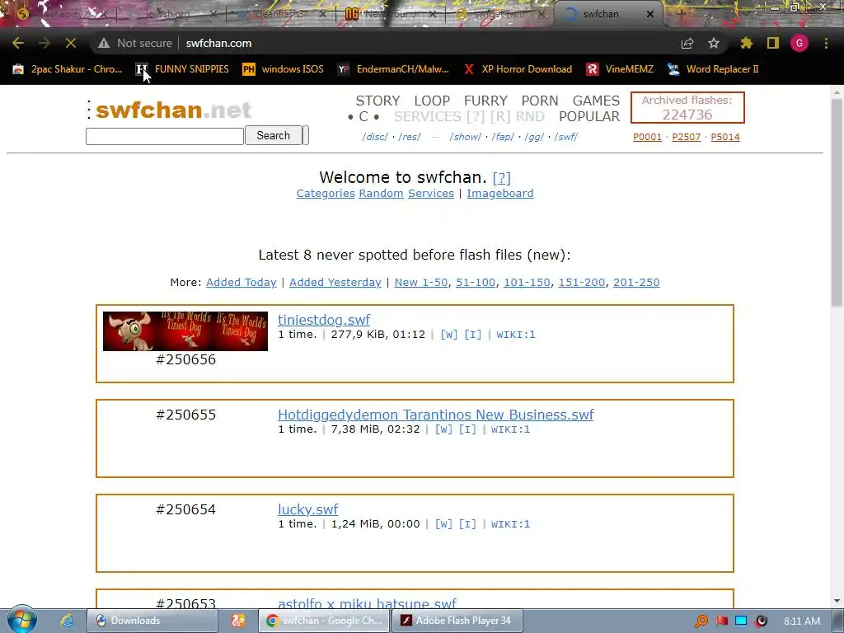
Task: Go to page P0001
Action: [647, 137]
